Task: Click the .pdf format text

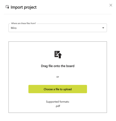Action: [58, 106]
